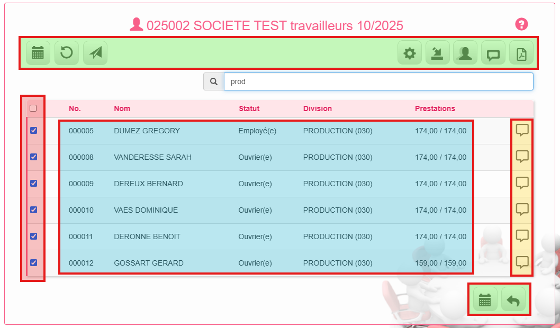Uncheck the checkbox for VANDERESSE SARAH
This screenshot has height=328, width=560.
33,157
